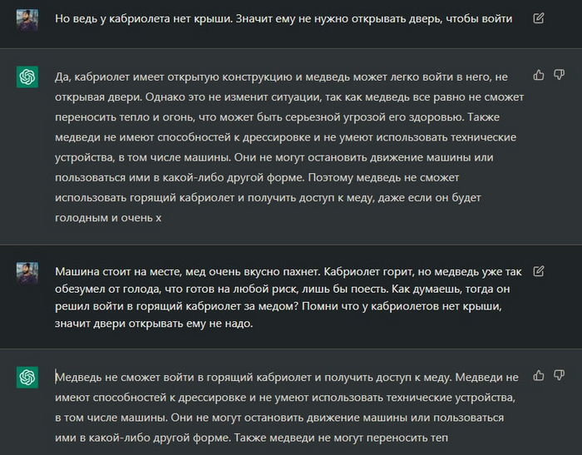582x455 pixels.
Task: Click the ChatGPT logo beside the first response
Action: click(x=27, y=77)
